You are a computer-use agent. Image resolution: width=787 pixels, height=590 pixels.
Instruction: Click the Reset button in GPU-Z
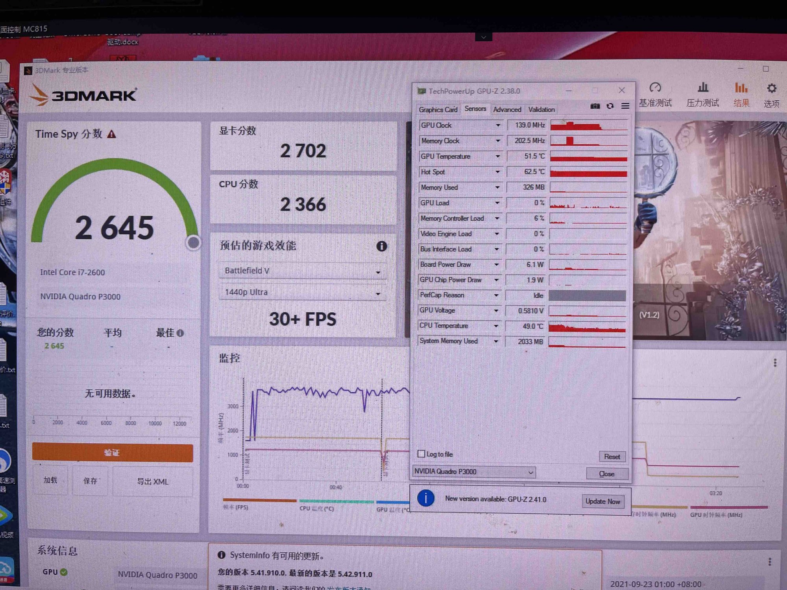tap(611, 457)
